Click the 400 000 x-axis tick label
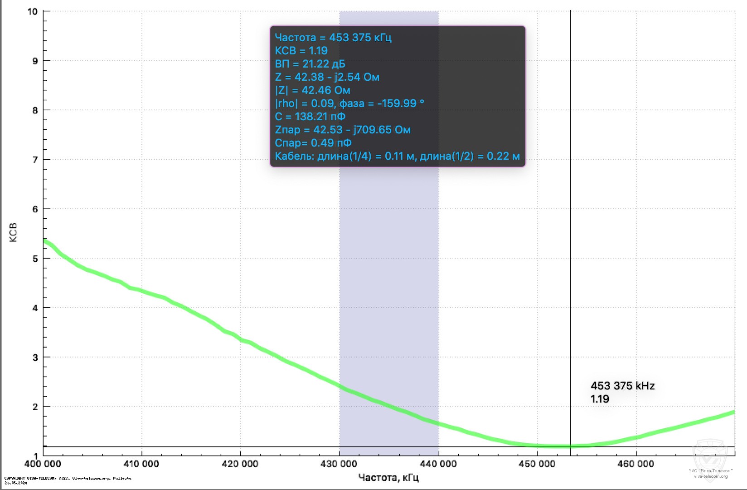This screenshot has width=747, height=490. 43,464
